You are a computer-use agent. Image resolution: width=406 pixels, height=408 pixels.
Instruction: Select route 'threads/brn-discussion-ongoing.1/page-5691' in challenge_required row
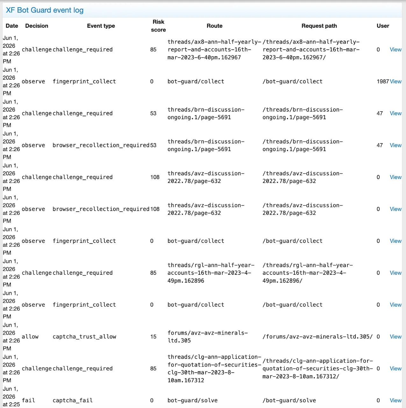point(206,113)
